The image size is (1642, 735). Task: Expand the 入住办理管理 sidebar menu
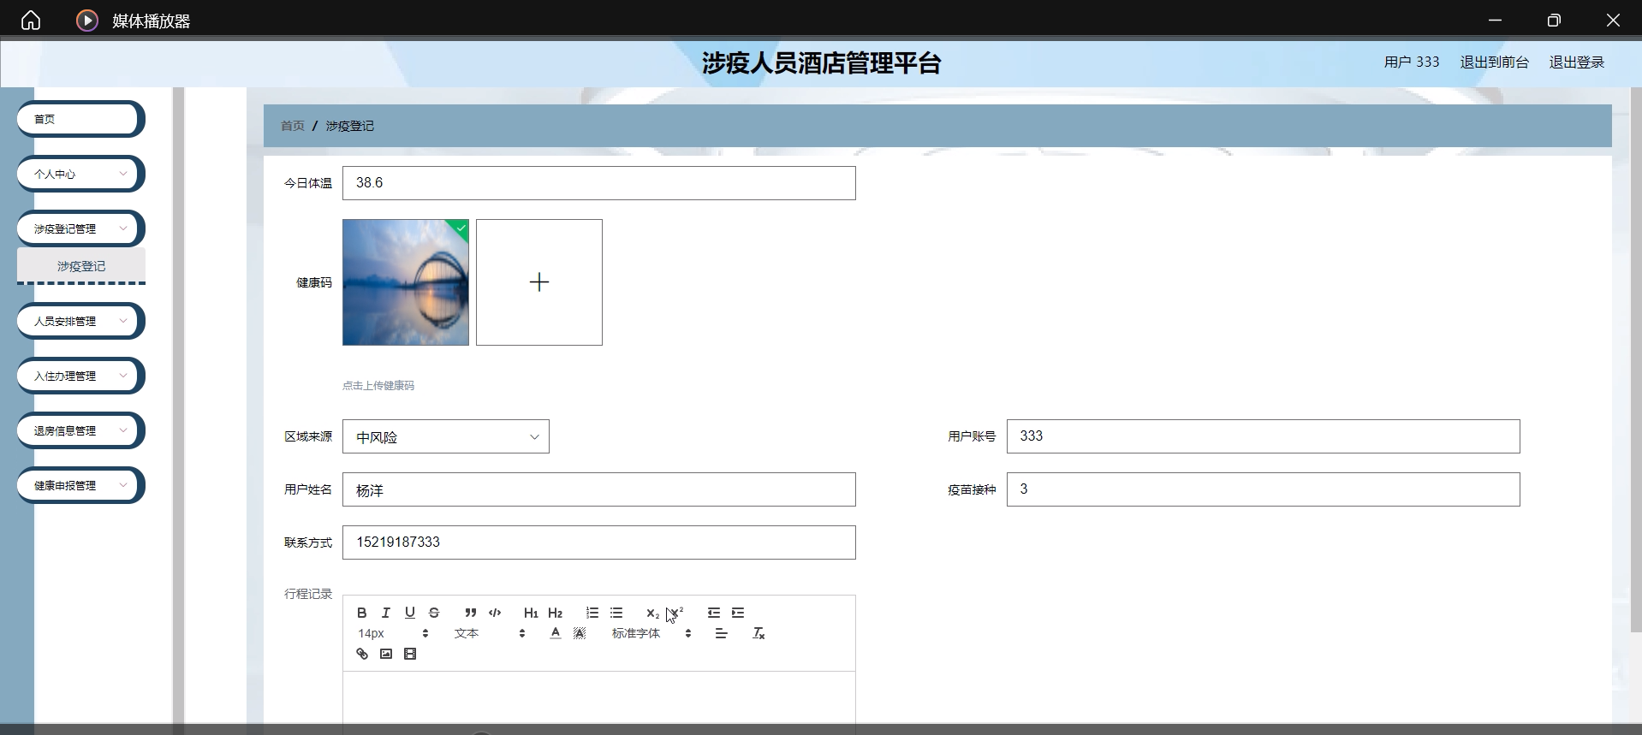click(80, 376)
